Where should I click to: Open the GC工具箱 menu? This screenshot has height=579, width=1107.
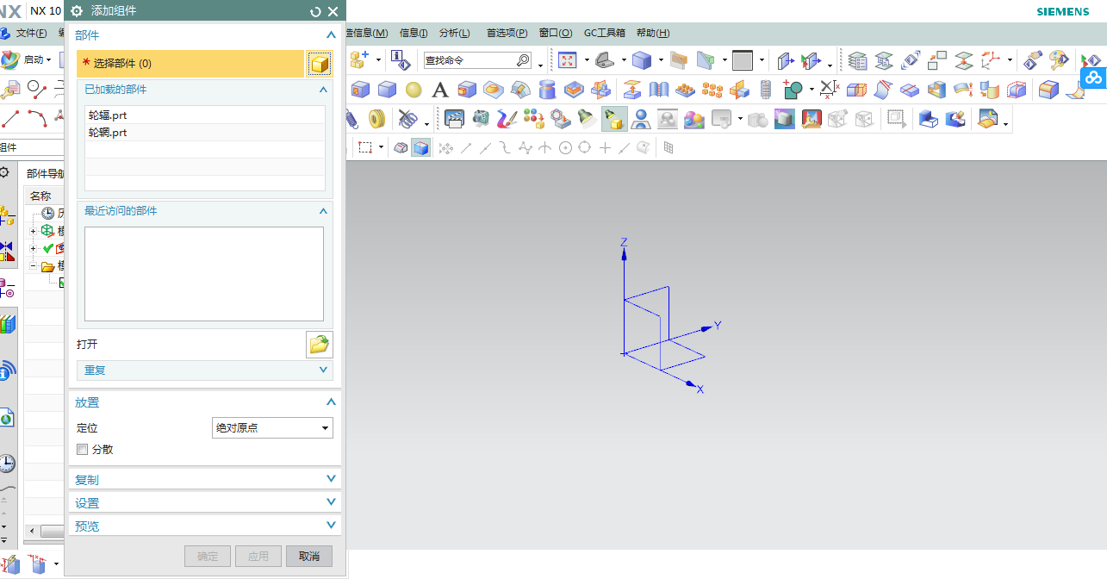[605, 33]
